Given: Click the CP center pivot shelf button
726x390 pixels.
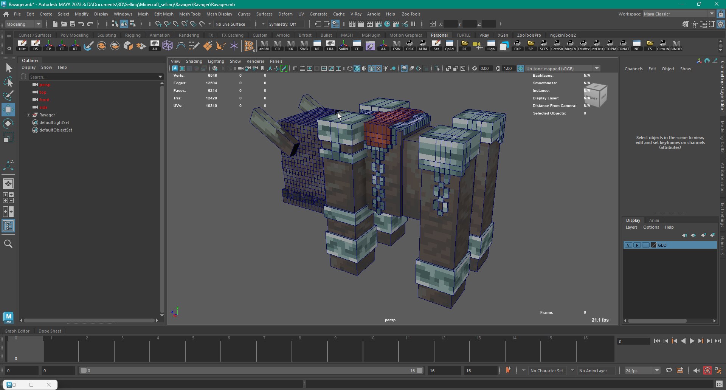Looking at the screenshot, I should point(49,46).
